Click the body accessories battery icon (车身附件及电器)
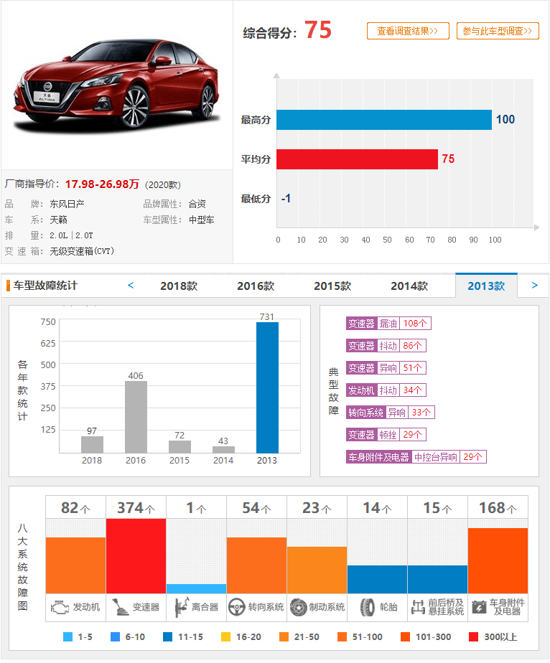This screenshot has width=550, height=663. pyautogui.click(x=479, y=607)
